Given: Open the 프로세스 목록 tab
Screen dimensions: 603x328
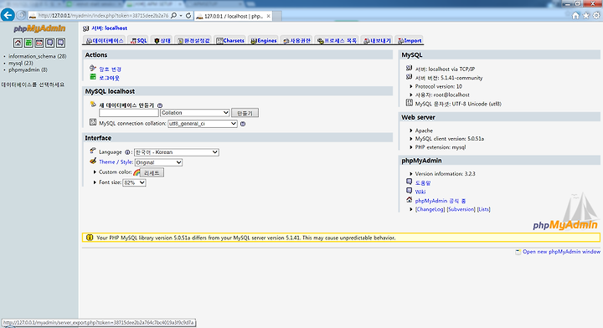Looking at the screenshot, I should tap(337, 40).
